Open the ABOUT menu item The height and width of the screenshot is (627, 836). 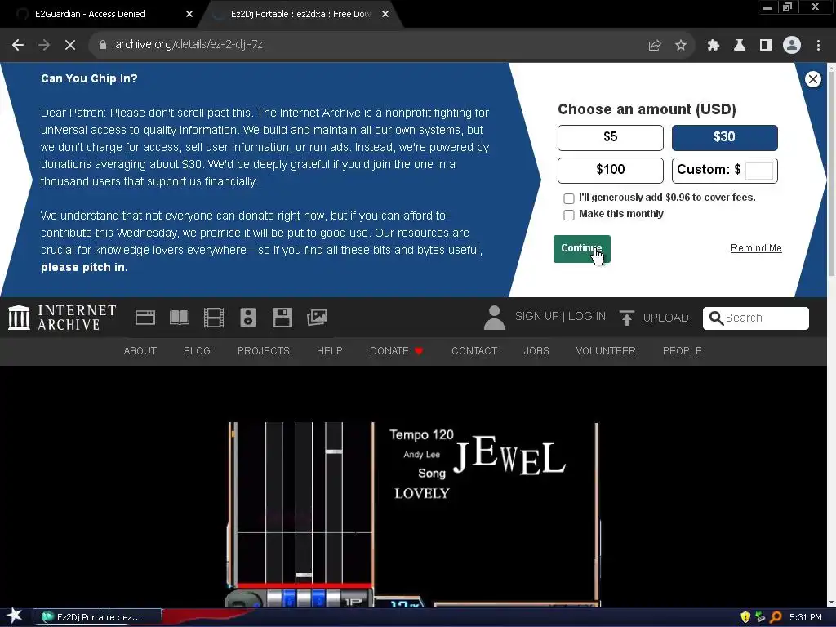coord(140,351)
